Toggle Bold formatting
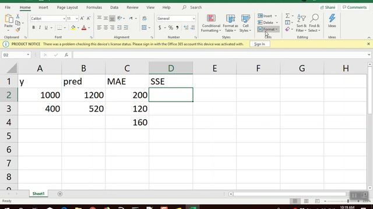Screen dimensions: 373x209 point(34,28)
